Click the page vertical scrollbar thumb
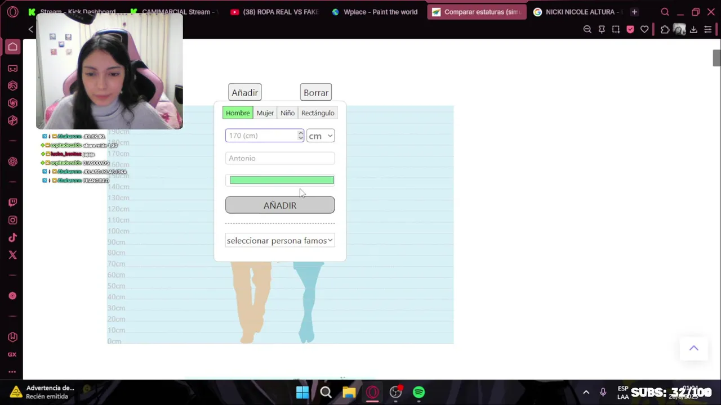Viewport: 721px width, 405px height. coord(716,58)
